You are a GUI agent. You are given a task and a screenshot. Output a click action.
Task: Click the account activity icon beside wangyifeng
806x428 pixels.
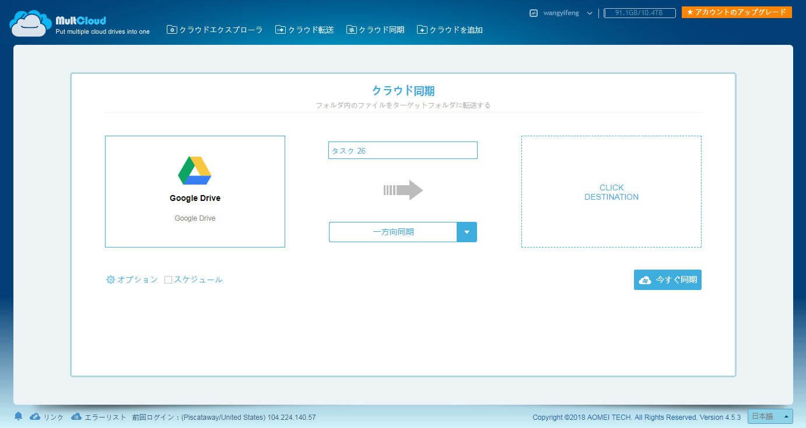tap(533, 13)
